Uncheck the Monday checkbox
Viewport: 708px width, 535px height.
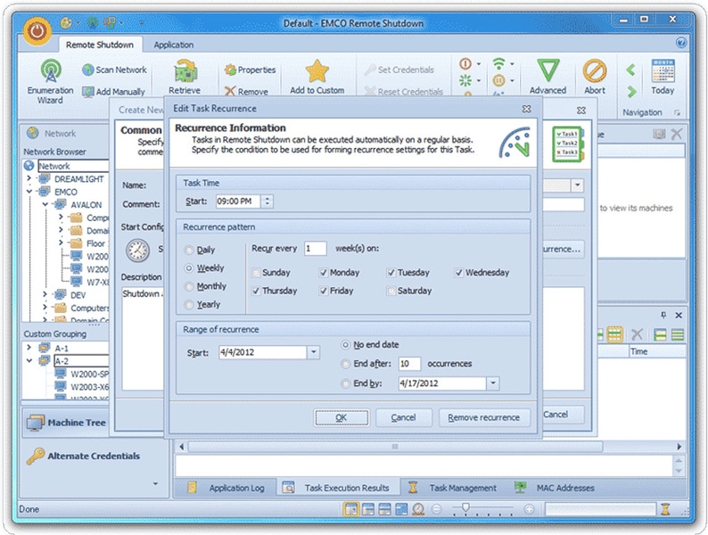(x=324, y=273)
